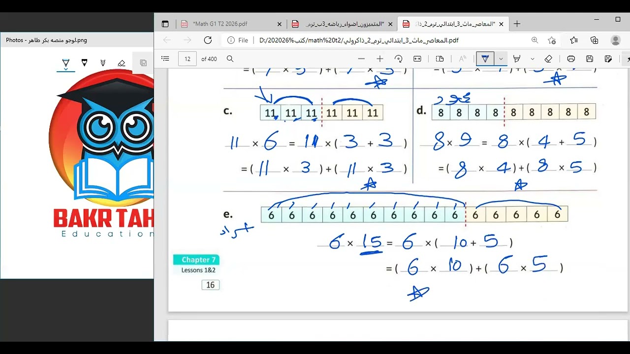Add this page to favorites
Screen dimensions: 630x354
tap(552, 40)
